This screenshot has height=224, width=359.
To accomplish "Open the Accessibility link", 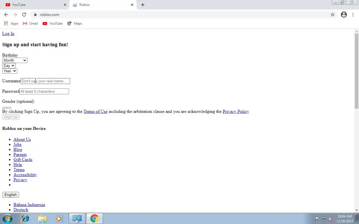I will pyautogui.click(x=25, y=175).
